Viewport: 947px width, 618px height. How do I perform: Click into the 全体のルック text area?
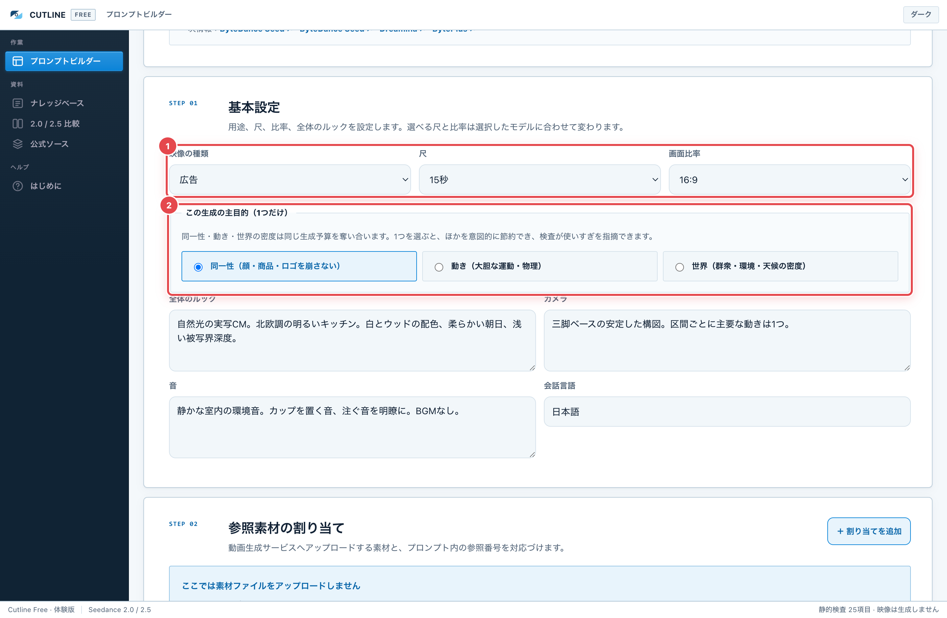(x=352, y=341)
